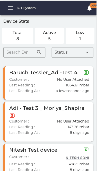
Task: Focus the Search Devices input field
Action: click(24, 52)
